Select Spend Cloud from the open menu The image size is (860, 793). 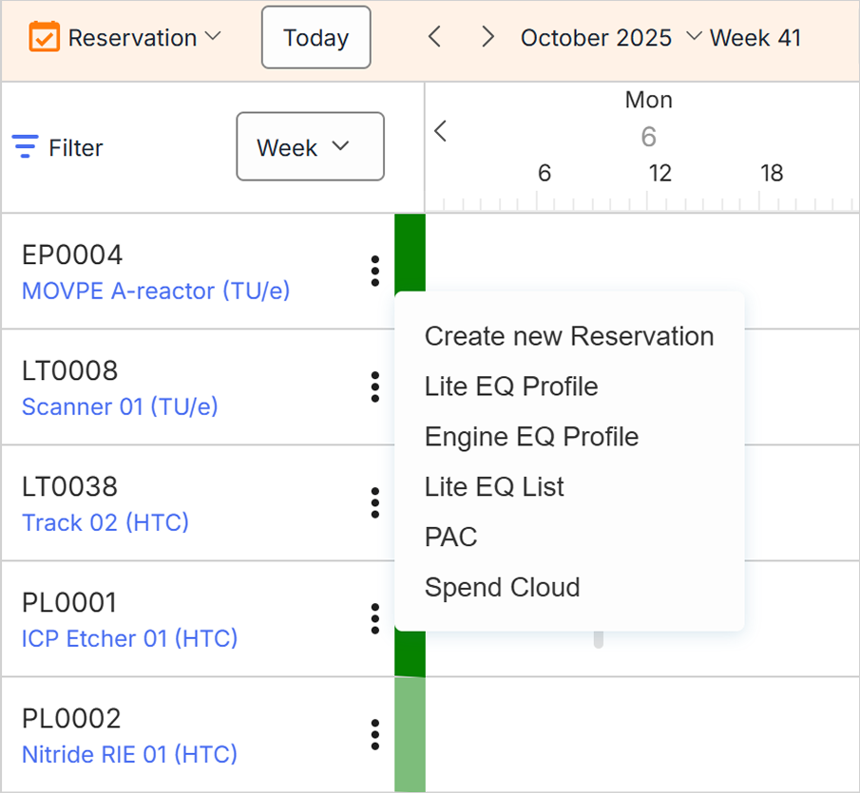coord(502,587)
